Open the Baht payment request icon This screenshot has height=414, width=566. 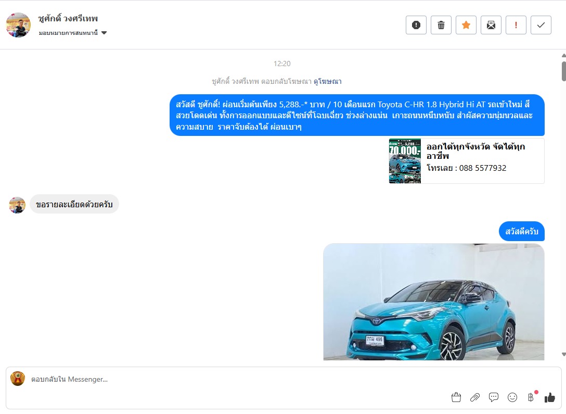(x=531, y=397)
